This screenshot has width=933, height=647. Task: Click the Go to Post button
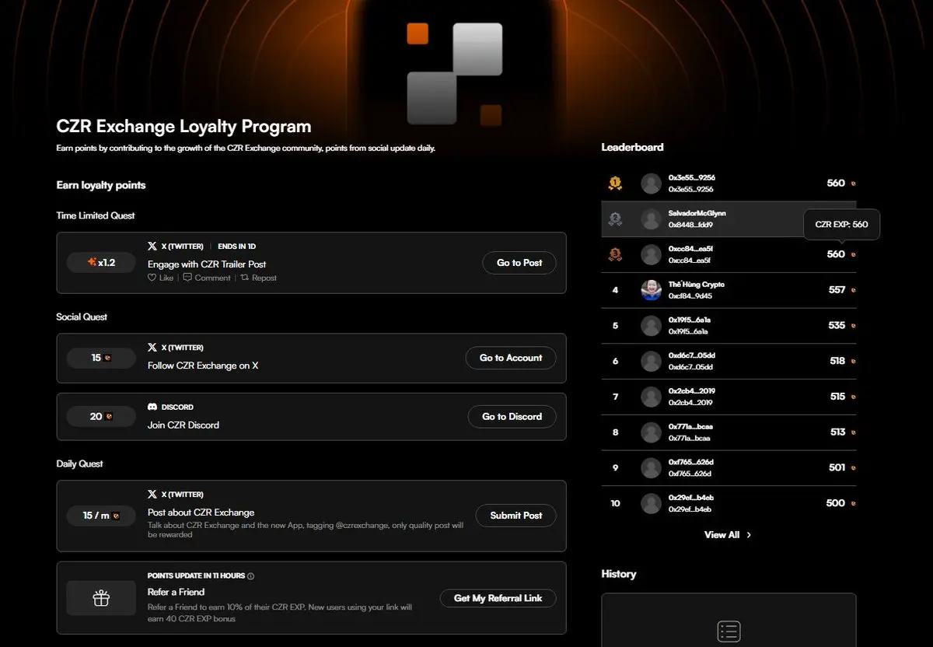pos(519,263)
